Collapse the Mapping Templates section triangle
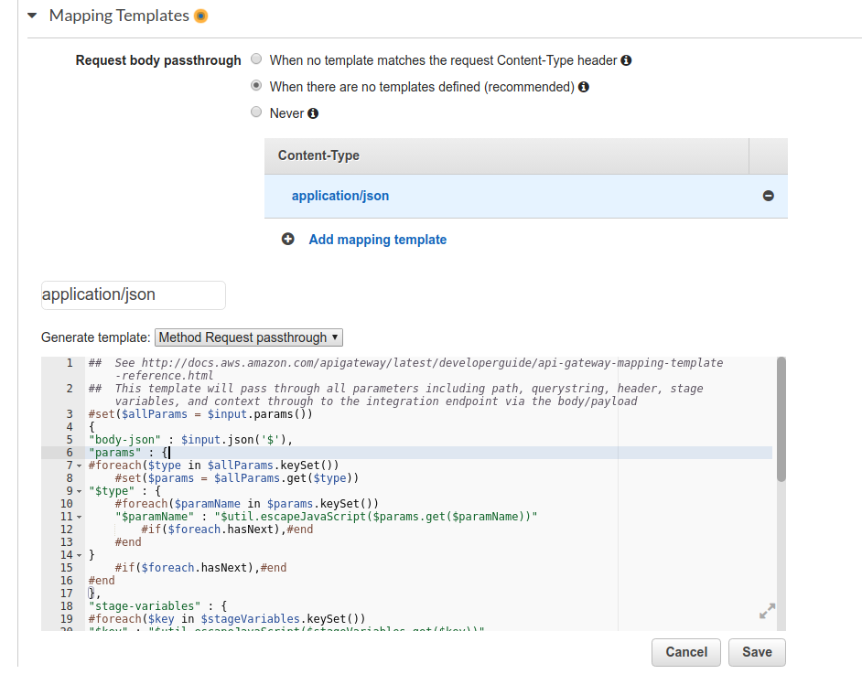 32,16
